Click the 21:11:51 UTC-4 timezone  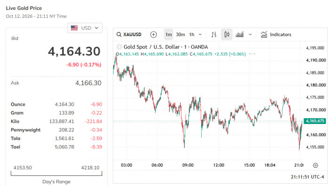(307, 177)
